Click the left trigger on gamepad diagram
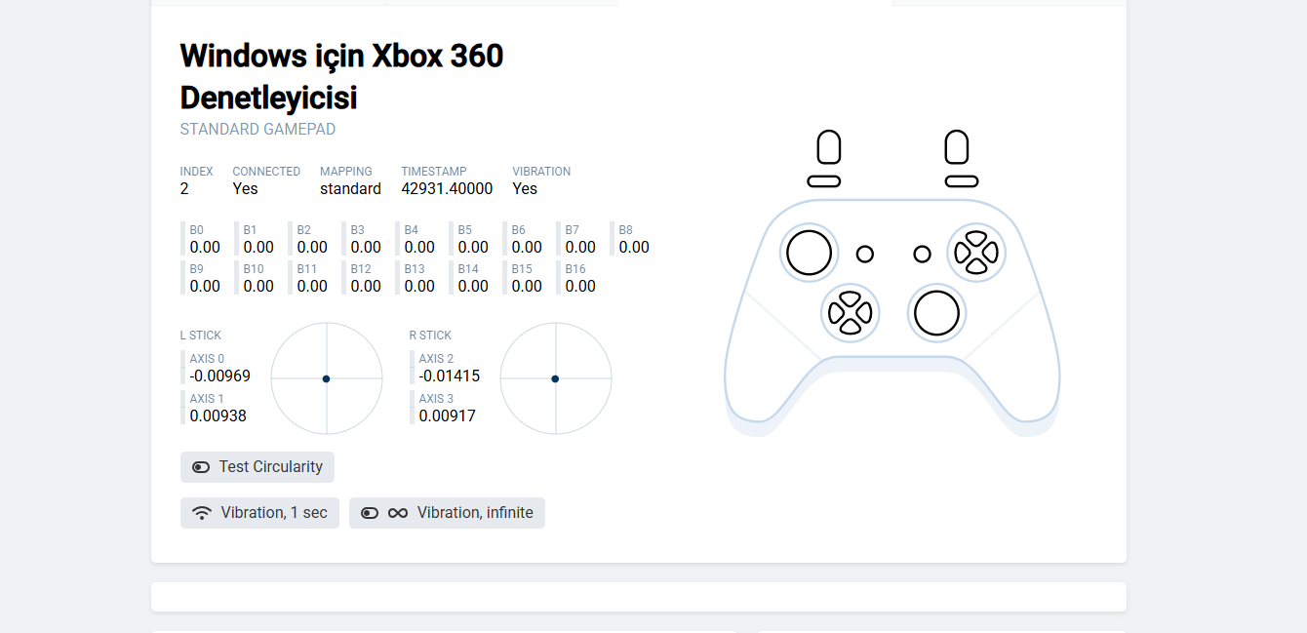Screen dimensions: 1307x633 [828, 147]
